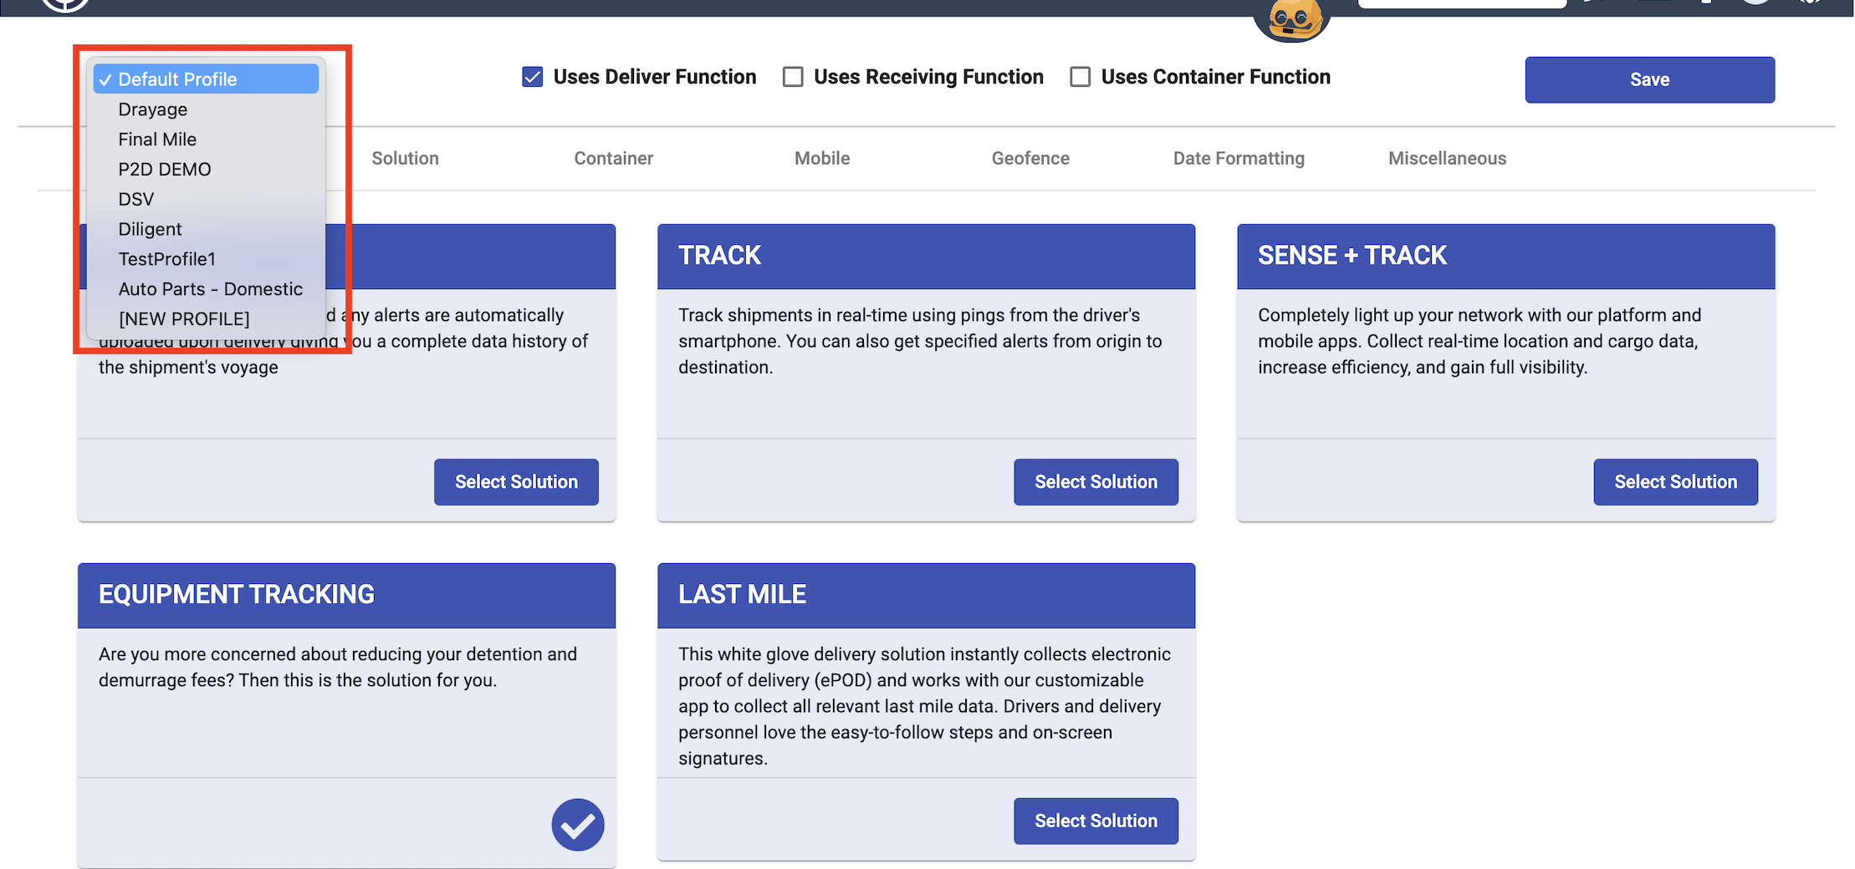Click the Save button
Image resolution: width=1855 pixels, height=869 pixels.
pyautogui.click(x=1649, y=79)
